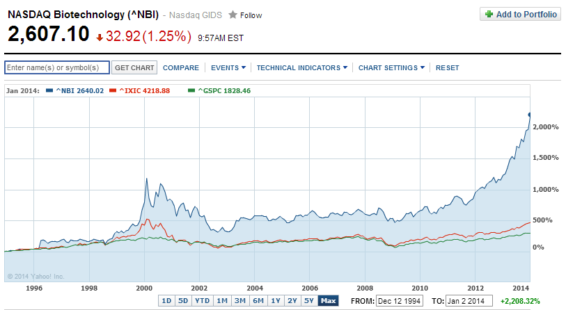The image size is (566, 310).
Task: Click the ^IXIC 4218.88 legend label
Action: coord(144,90)
